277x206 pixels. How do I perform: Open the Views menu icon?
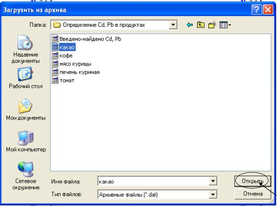225,25
